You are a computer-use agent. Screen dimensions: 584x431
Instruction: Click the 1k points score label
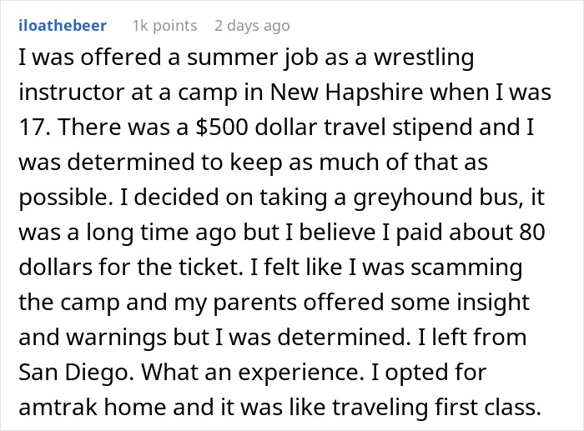point(165,26)
